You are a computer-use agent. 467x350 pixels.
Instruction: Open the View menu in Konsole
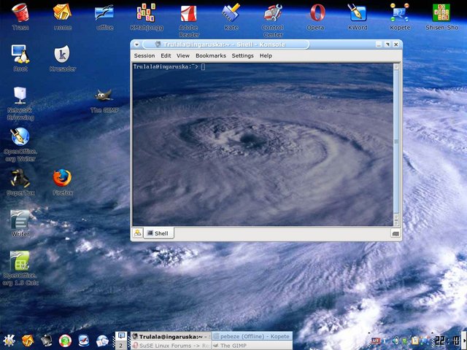183,55
